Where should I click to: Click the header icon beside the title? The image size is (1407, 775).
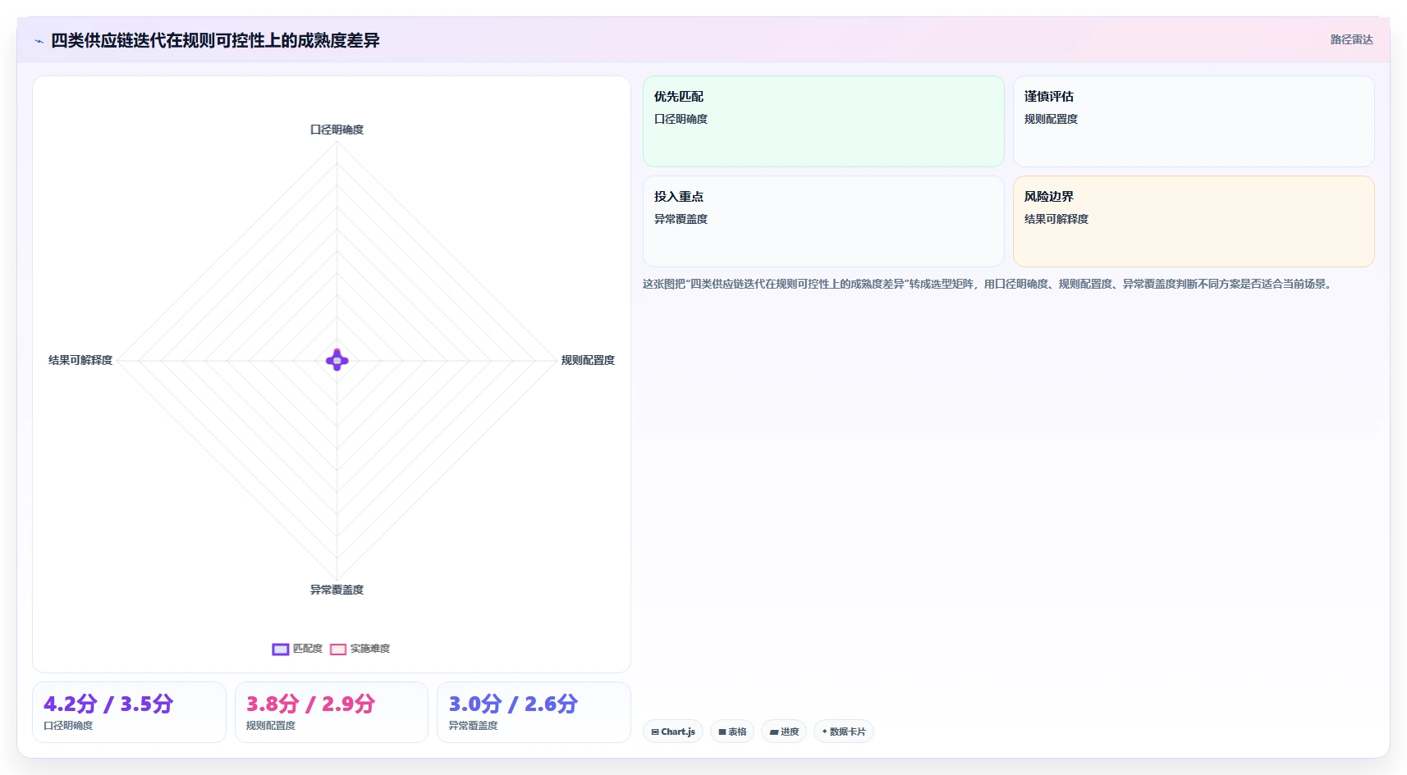point(39,41)
